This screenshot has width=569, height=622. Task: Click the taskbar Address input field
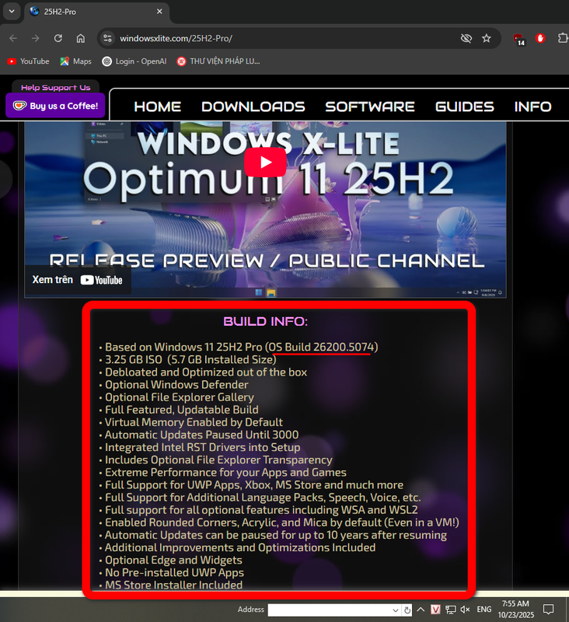[329, 610]
